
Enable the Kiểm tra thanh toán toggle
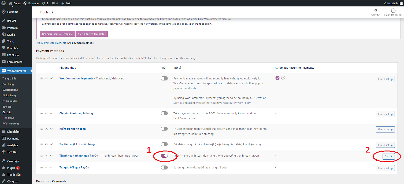(x=164, y=129)
